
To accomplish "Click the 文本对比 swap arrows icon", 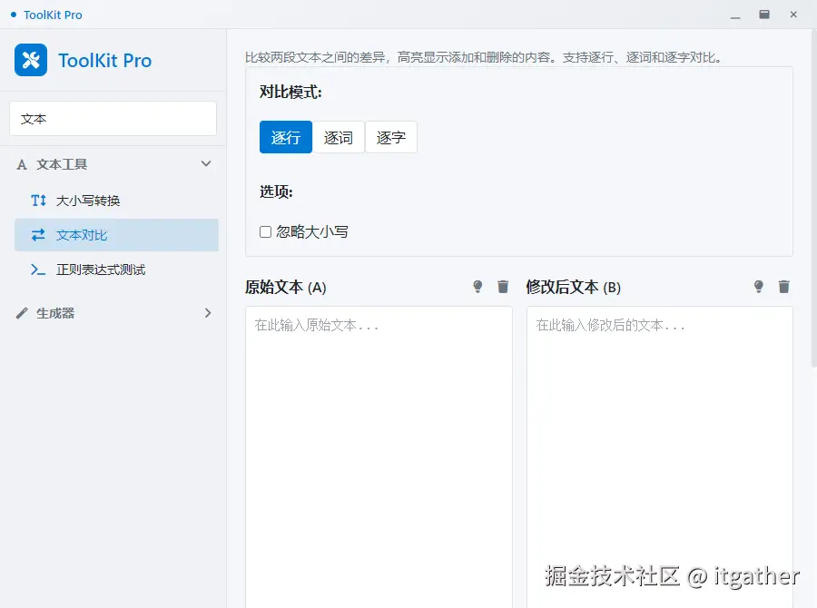I will (x=38, y=235).
